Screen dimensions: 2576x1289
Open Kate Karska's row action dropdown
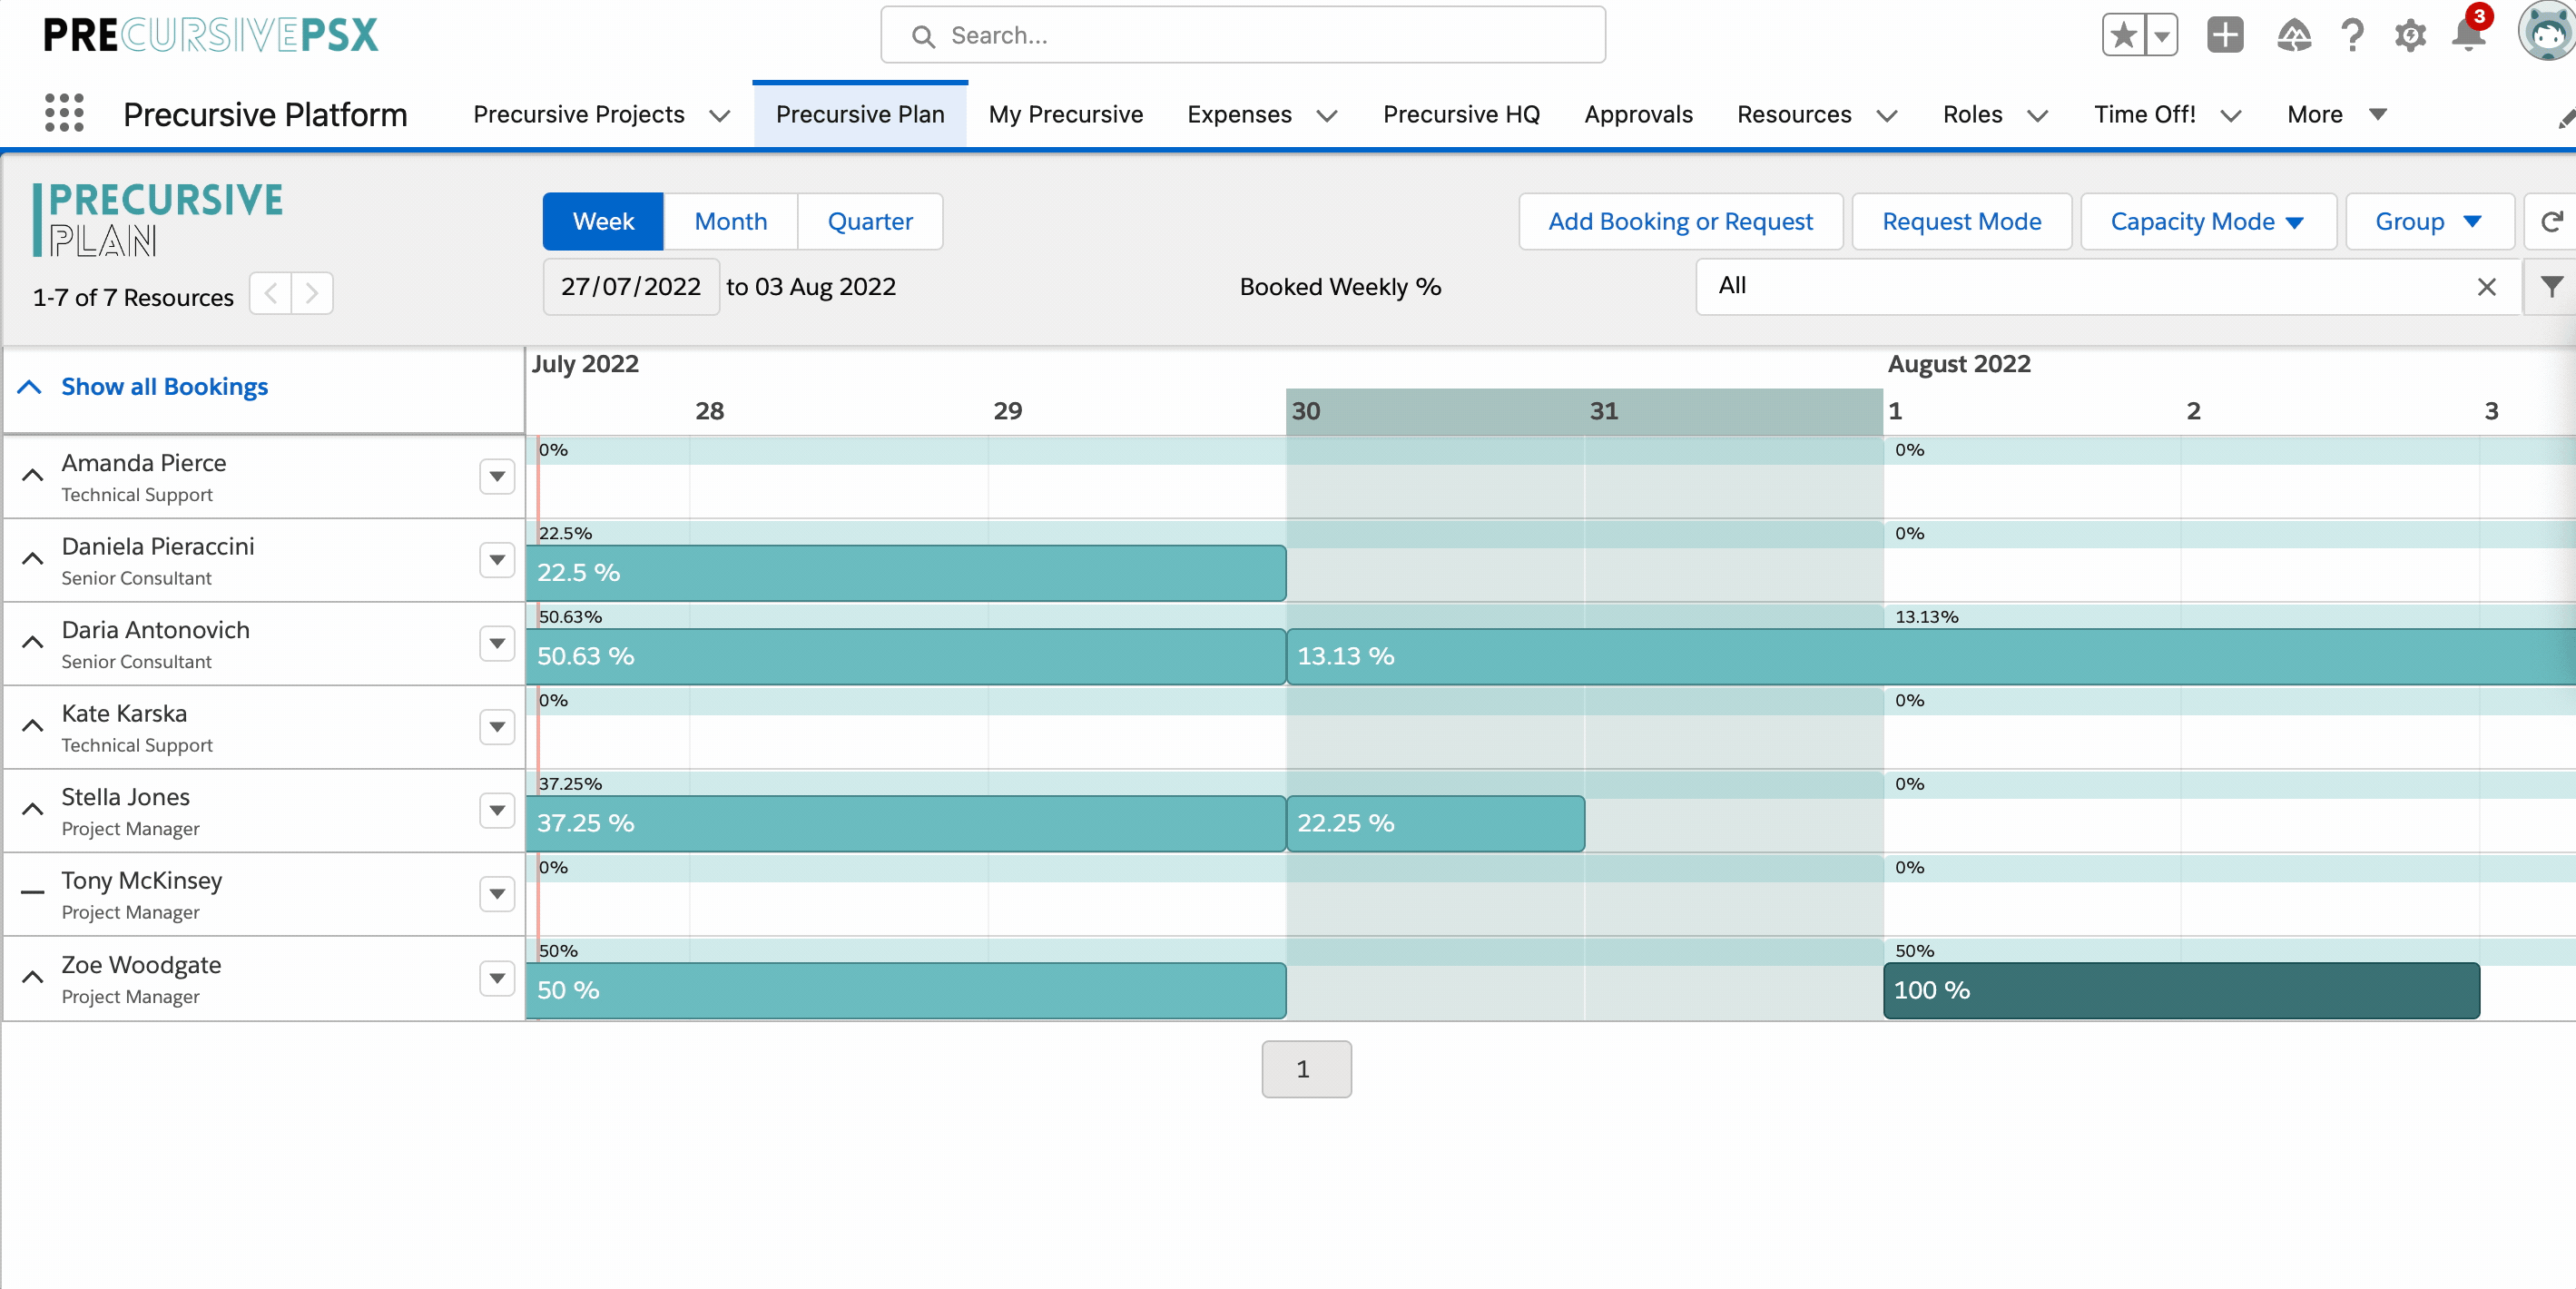[497, 726]
